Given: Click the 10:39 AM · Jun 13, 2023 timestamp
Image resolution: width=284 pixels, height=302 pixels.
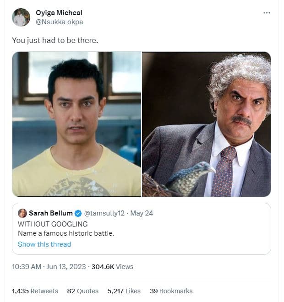Looking at the screenshot, I should [x=49, y=266].
